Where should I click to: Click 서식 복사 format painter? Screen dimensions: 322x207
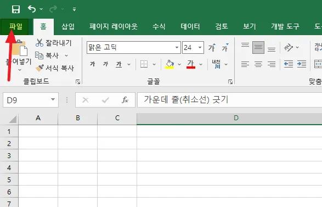[55, 68]
